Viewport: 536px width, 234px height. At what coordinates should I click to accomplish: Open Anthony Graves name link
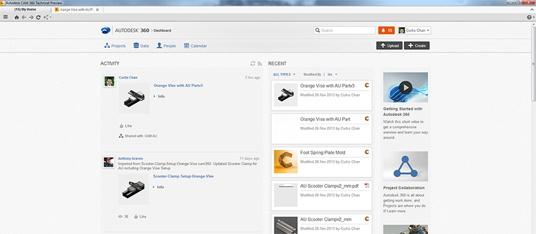click(131, 158)
